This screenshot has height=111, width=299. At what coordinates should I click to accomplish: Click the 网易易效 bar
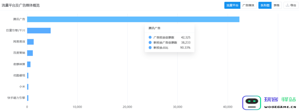tap(30, 42)
